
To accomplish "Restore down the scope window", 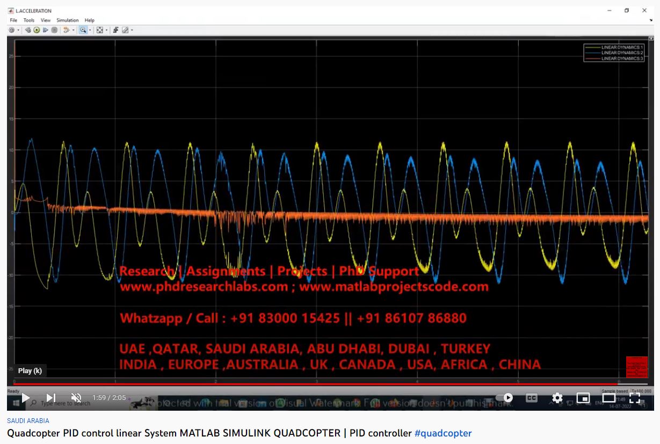I will [627, 11].
